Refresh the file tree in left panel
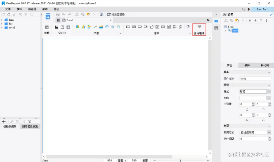Image resolution: width=274 pixels, height=162 pixels. coord(9,15)
